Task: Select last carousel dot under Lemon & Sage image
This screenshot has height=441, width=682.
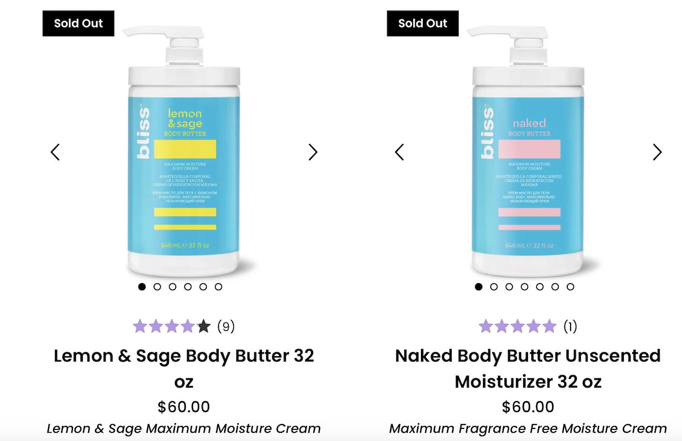Action: 218,287
